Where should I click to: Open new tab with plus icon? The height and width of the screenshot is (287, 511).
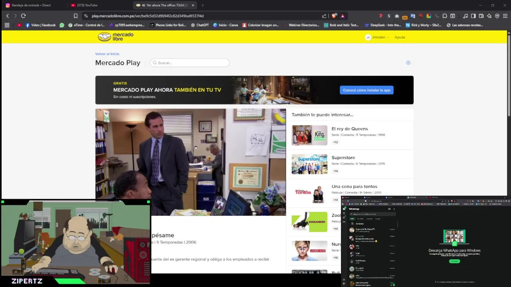pyautogui.click(x=202, y=5)
